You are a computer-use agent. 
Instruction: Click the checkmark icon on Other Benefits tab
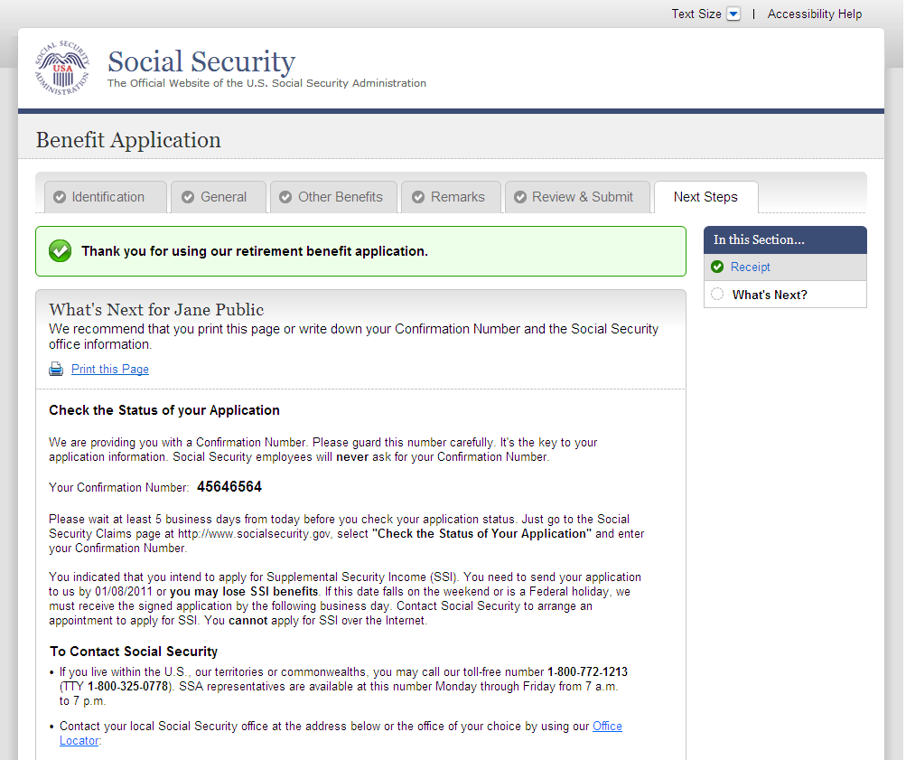(285, 197)
